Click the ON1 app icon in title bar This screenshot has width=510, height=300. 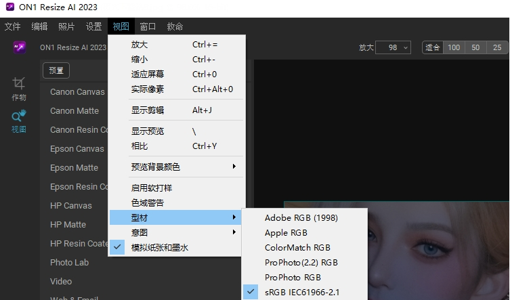tap(9, 7)
